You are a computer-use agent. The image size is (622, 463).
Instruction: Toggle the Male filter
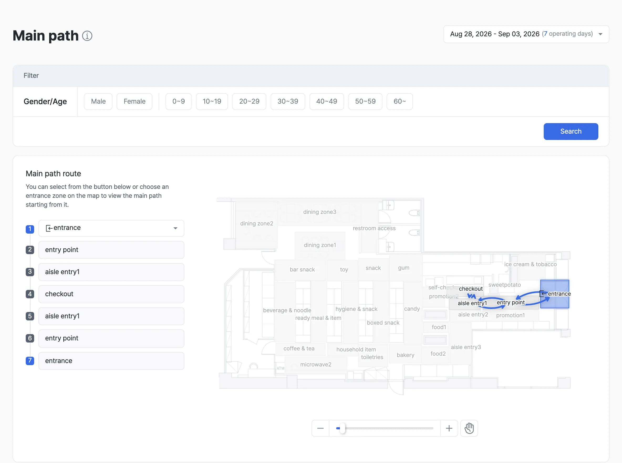point(98,102)
